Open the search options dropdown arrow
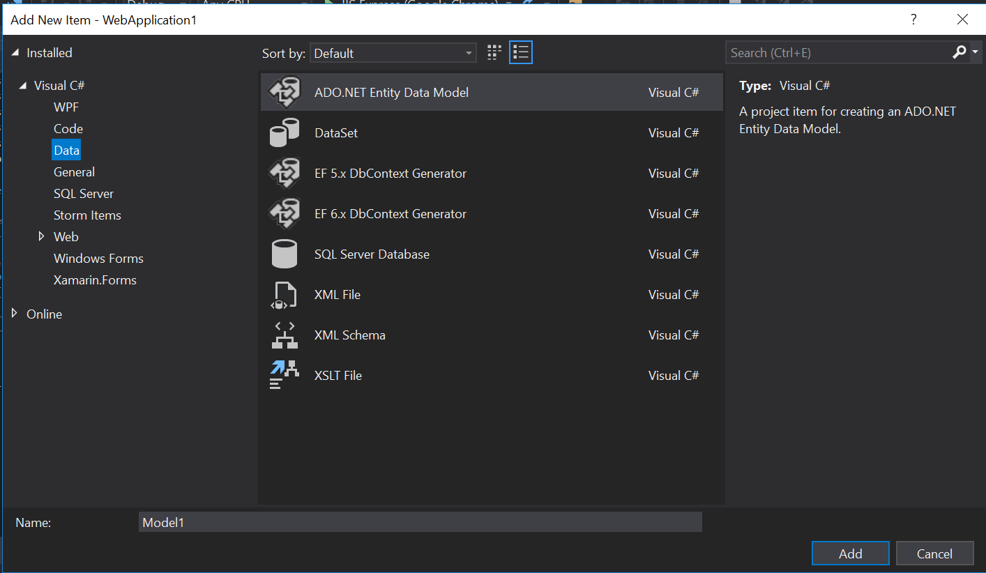This screenshot has width=986, height=573. point(974,52)
